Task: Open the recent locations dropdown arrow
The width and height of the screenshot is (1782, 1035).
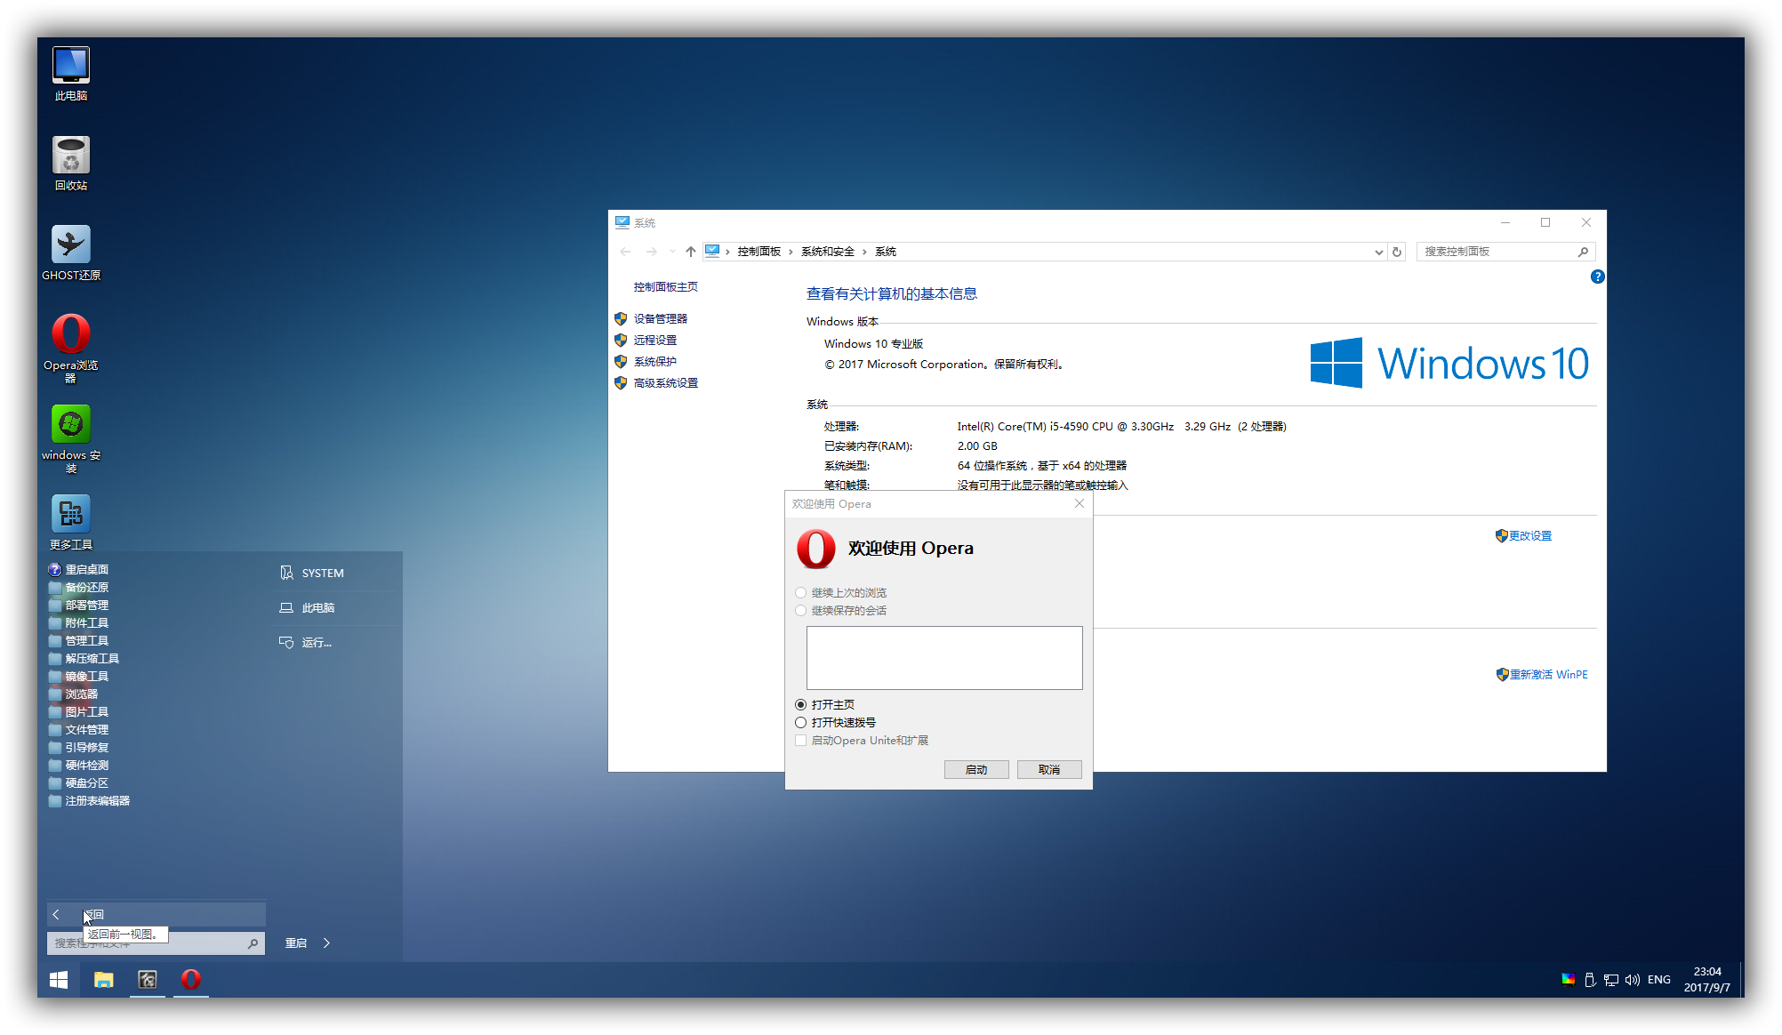Action: 672,252
